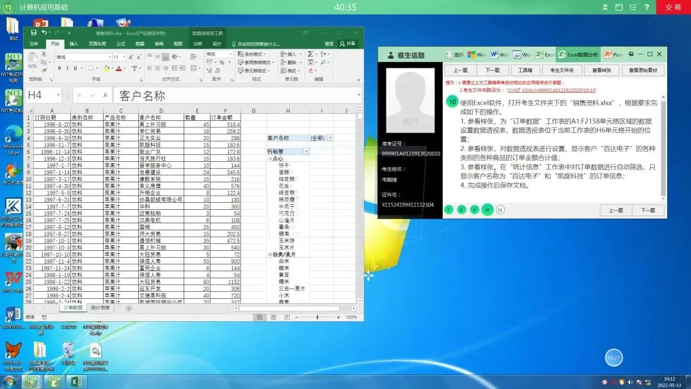
Task: Toggle Underline formatting button
Action: [75, 68]
